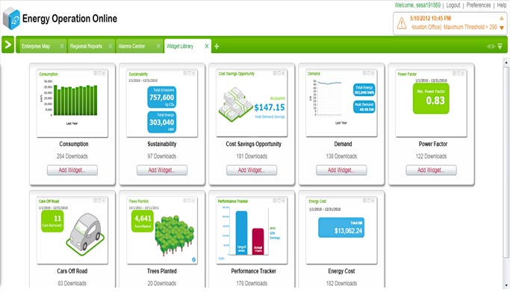The height and width of the screenshot is (295, 510).
Task: Add the Power Factor widget
Action: click(x=431, y=170)
